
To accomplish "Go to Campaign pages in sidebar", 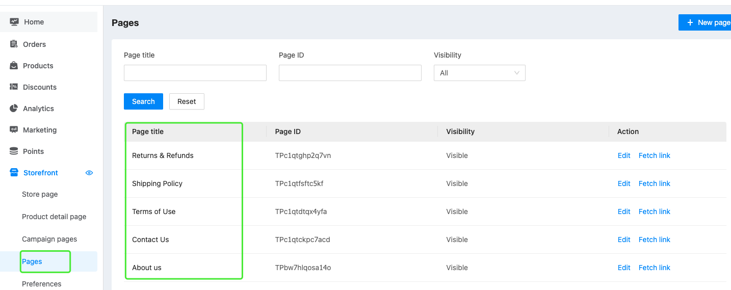I will tap(49, 239).
